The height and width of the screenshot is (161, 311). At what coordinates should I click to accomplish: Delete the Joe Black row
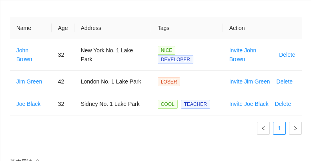pyautogui.click(x=283, y=104)
